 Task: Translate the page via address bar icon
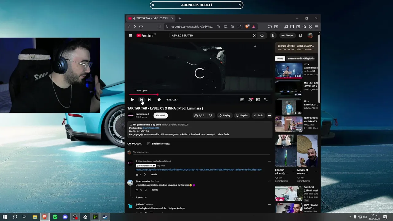pos(219,27)
